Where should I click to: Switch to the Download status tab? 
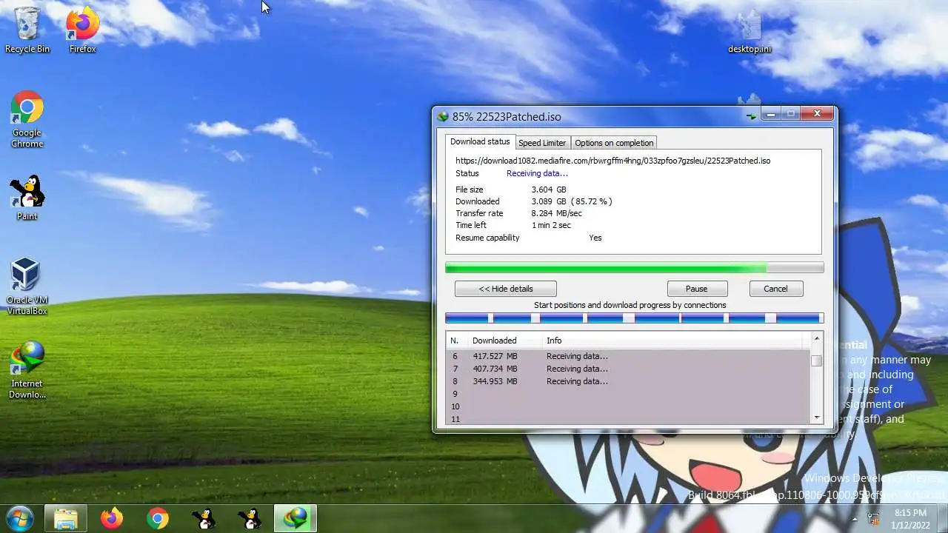480,141
